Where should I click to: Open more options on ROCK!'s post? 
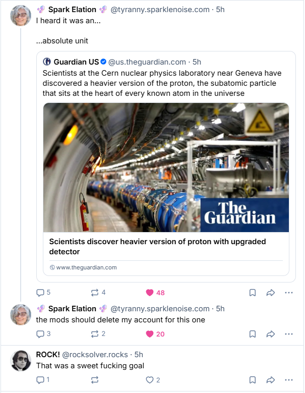[288, 380]
